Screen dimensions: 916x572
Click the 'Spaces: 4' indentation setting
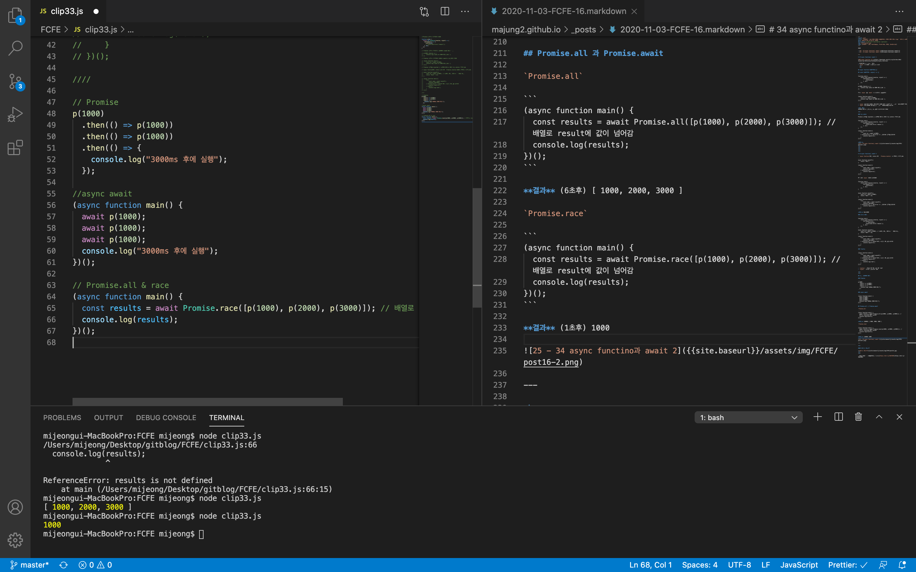click(699, 565)
